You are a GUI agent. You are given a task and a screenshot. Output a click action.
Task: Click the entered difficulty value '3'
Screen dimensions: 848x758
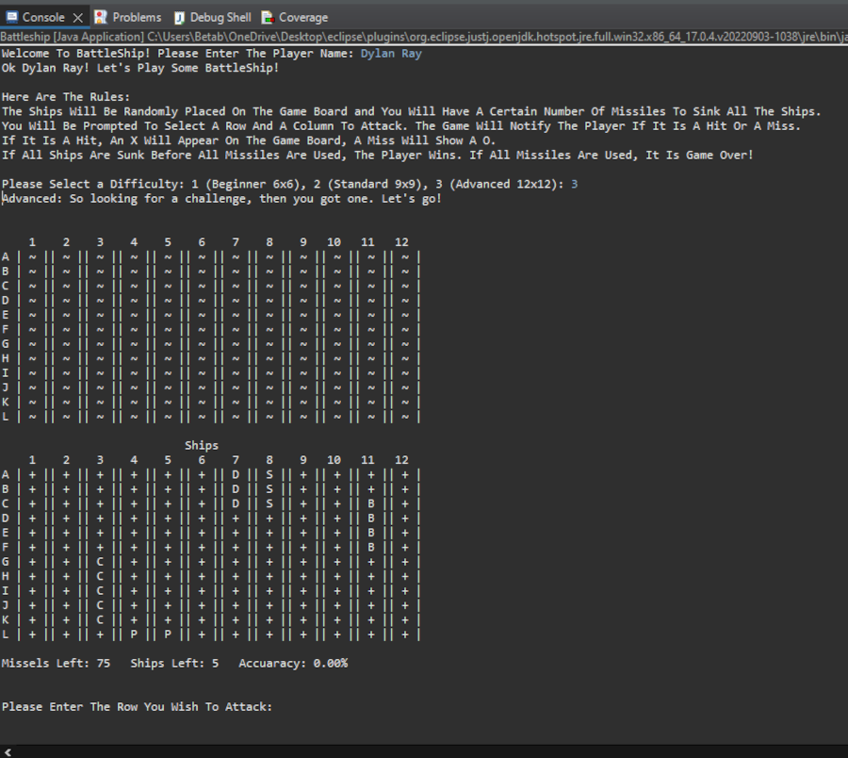click(575, 184)
